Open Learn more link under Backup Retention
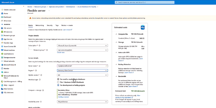This screenshot has width=216, height=108. [x=129, y=72]
